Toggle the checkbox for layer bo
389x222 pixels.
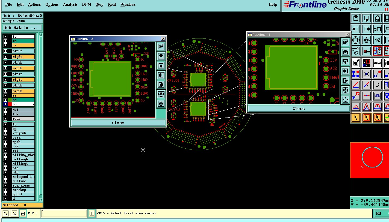coord(5,104)
